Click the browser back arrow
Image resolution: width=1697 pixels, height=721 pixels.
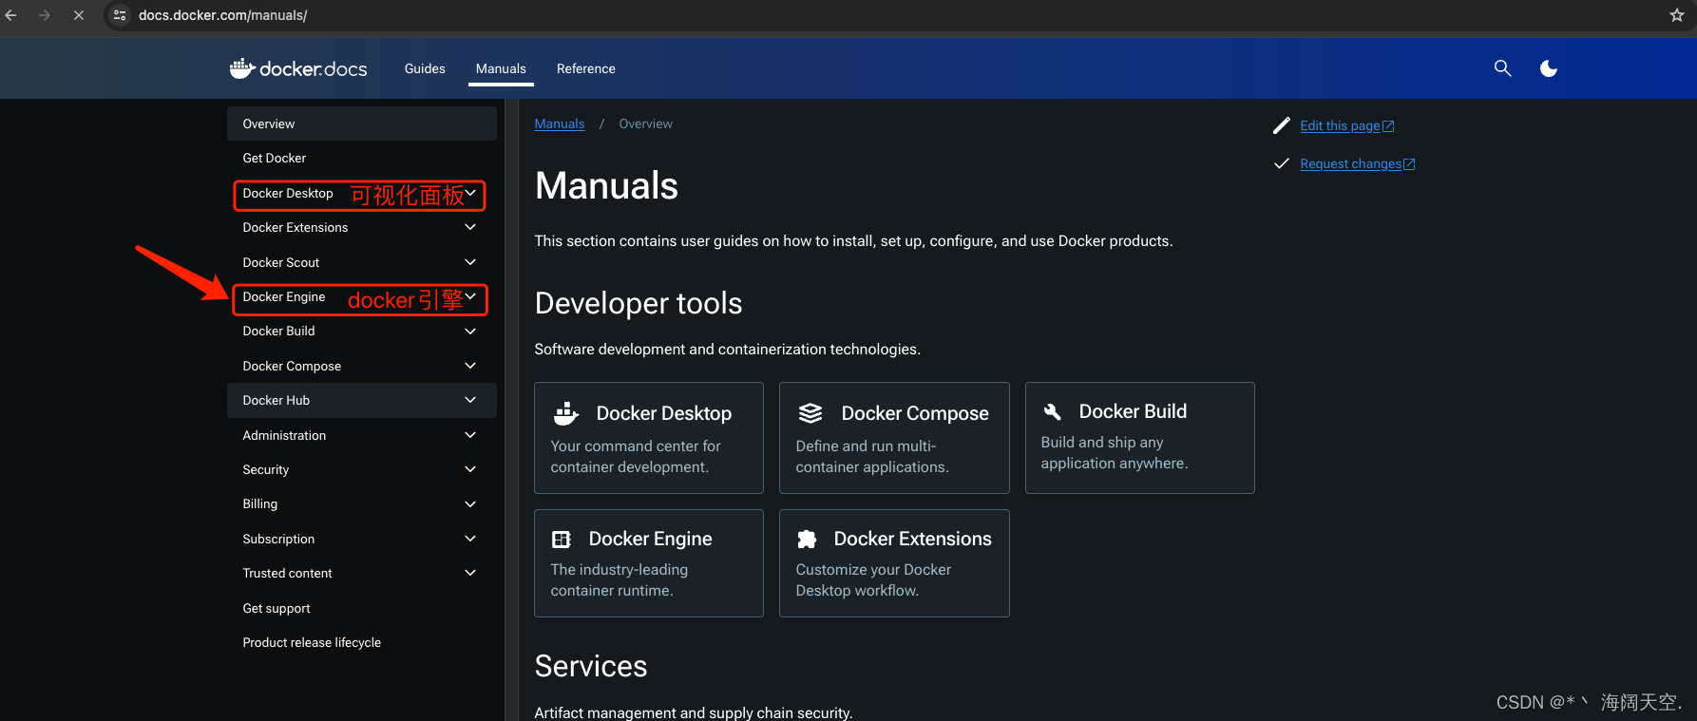(11, 15)
